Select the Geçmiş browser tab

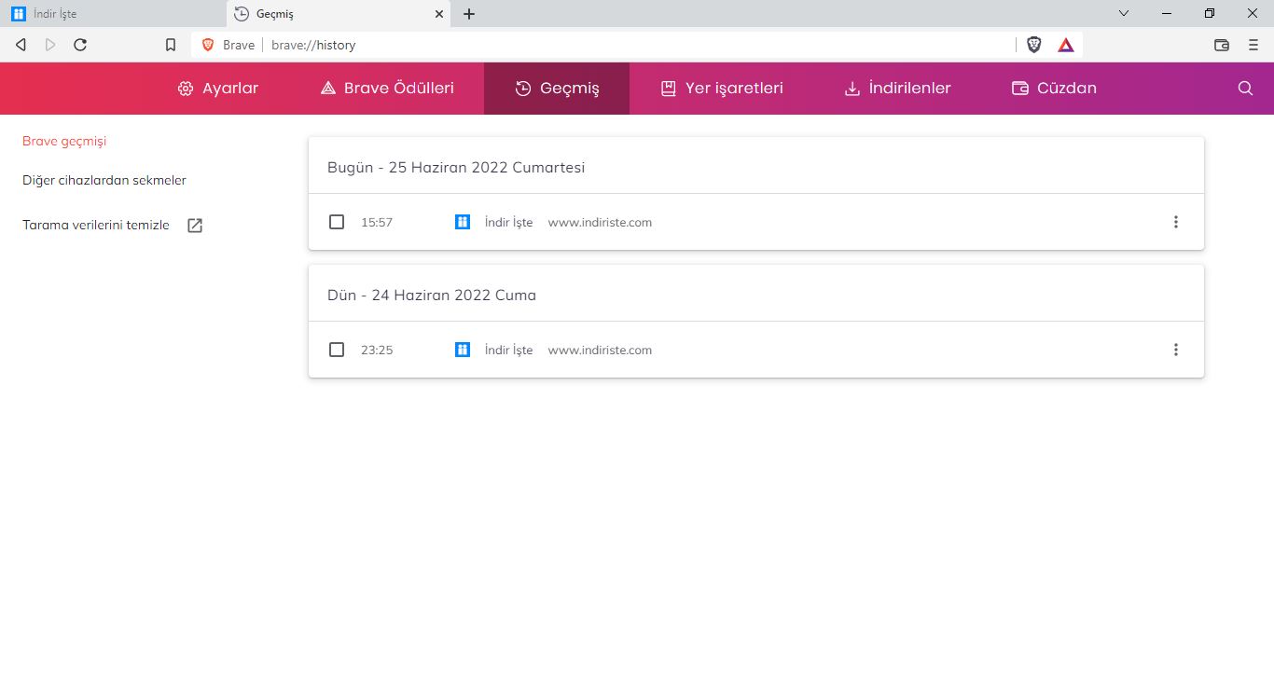pyautogui.click(x=339, y=14)
